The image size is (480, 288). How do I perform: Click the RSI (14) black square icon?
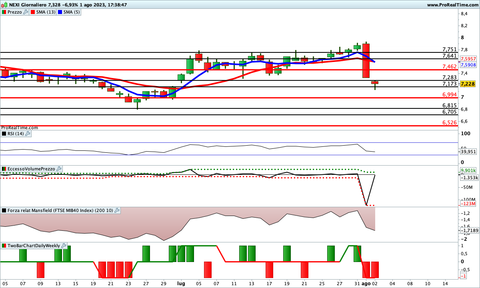click(4, 134)
